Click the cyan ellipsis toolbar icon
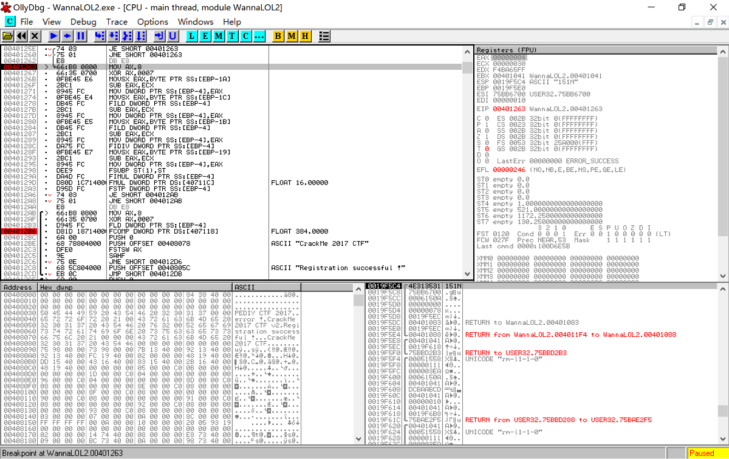The height and width of the screenshot is (459, 729). 259,36
